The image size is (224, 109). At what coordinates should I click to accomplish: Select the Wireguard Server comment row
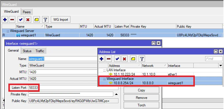(112, 31)
